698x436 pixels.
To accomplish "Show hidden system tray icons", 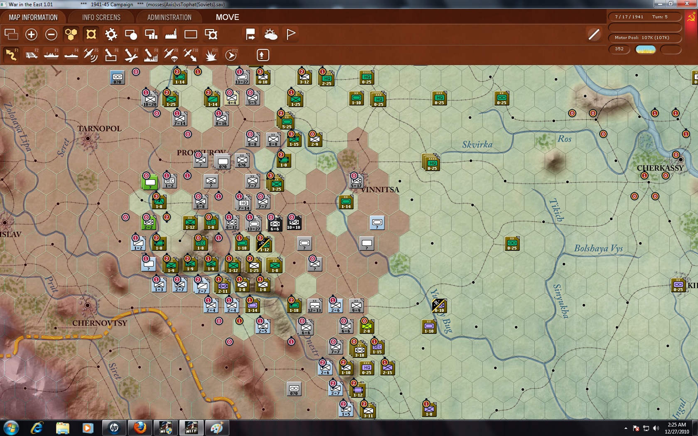I will 626,428.
